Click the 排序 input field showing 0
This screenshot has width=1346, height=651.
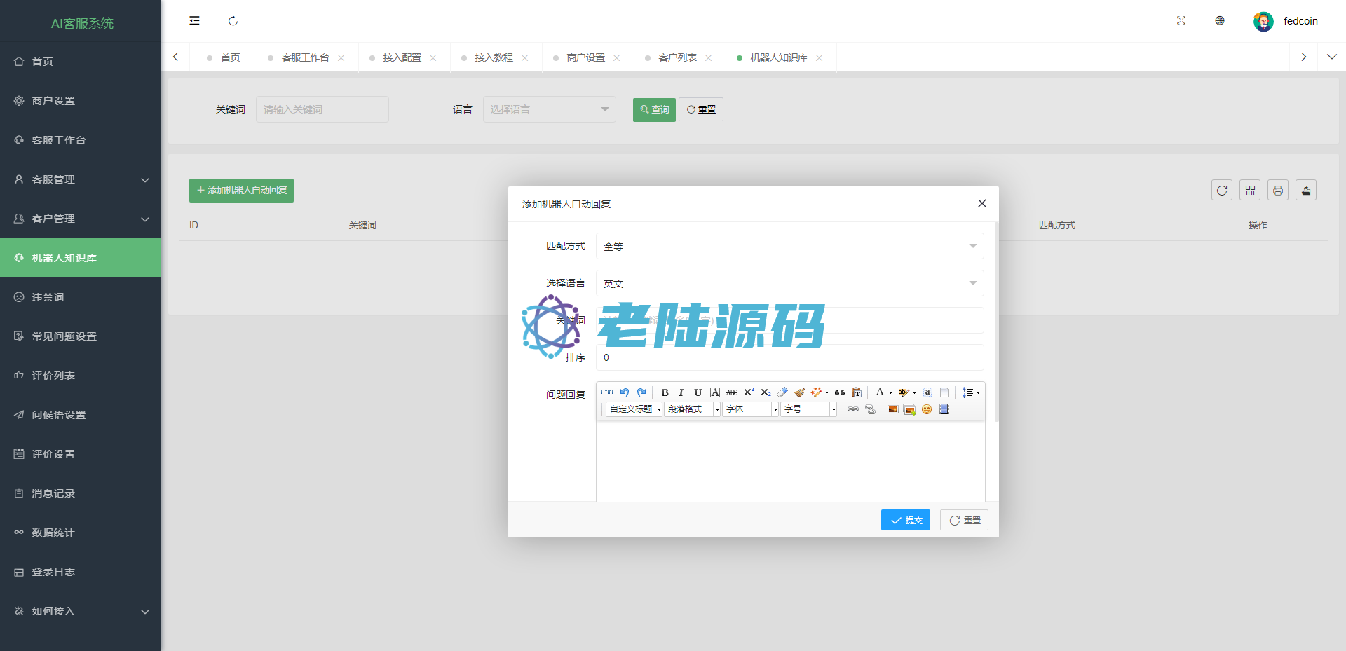tap(789, 357)
